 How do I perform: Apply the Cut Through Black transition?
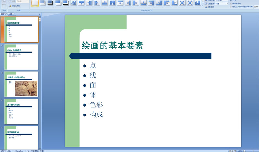coord(66,3)
